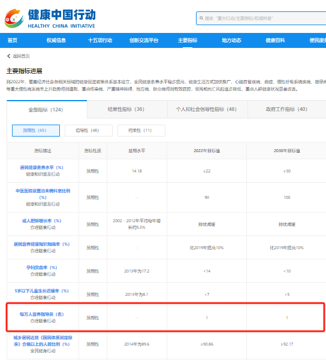The image size is (326, 360).
Task: Select the 倡导性 (48) filter
Action: pos(89,131)
